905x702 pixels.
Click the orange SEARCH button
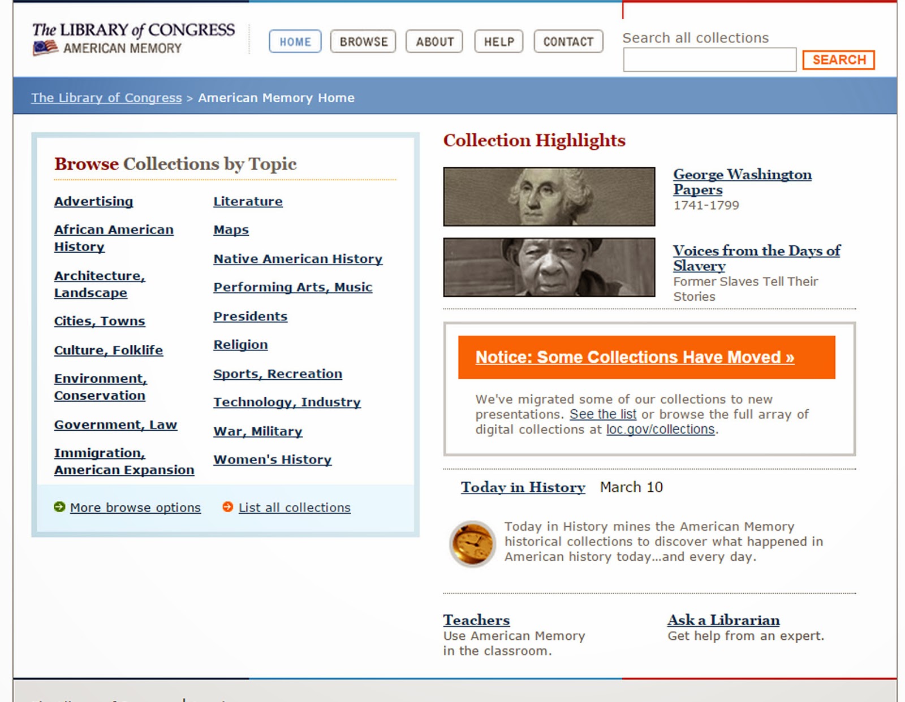[839, 60]
